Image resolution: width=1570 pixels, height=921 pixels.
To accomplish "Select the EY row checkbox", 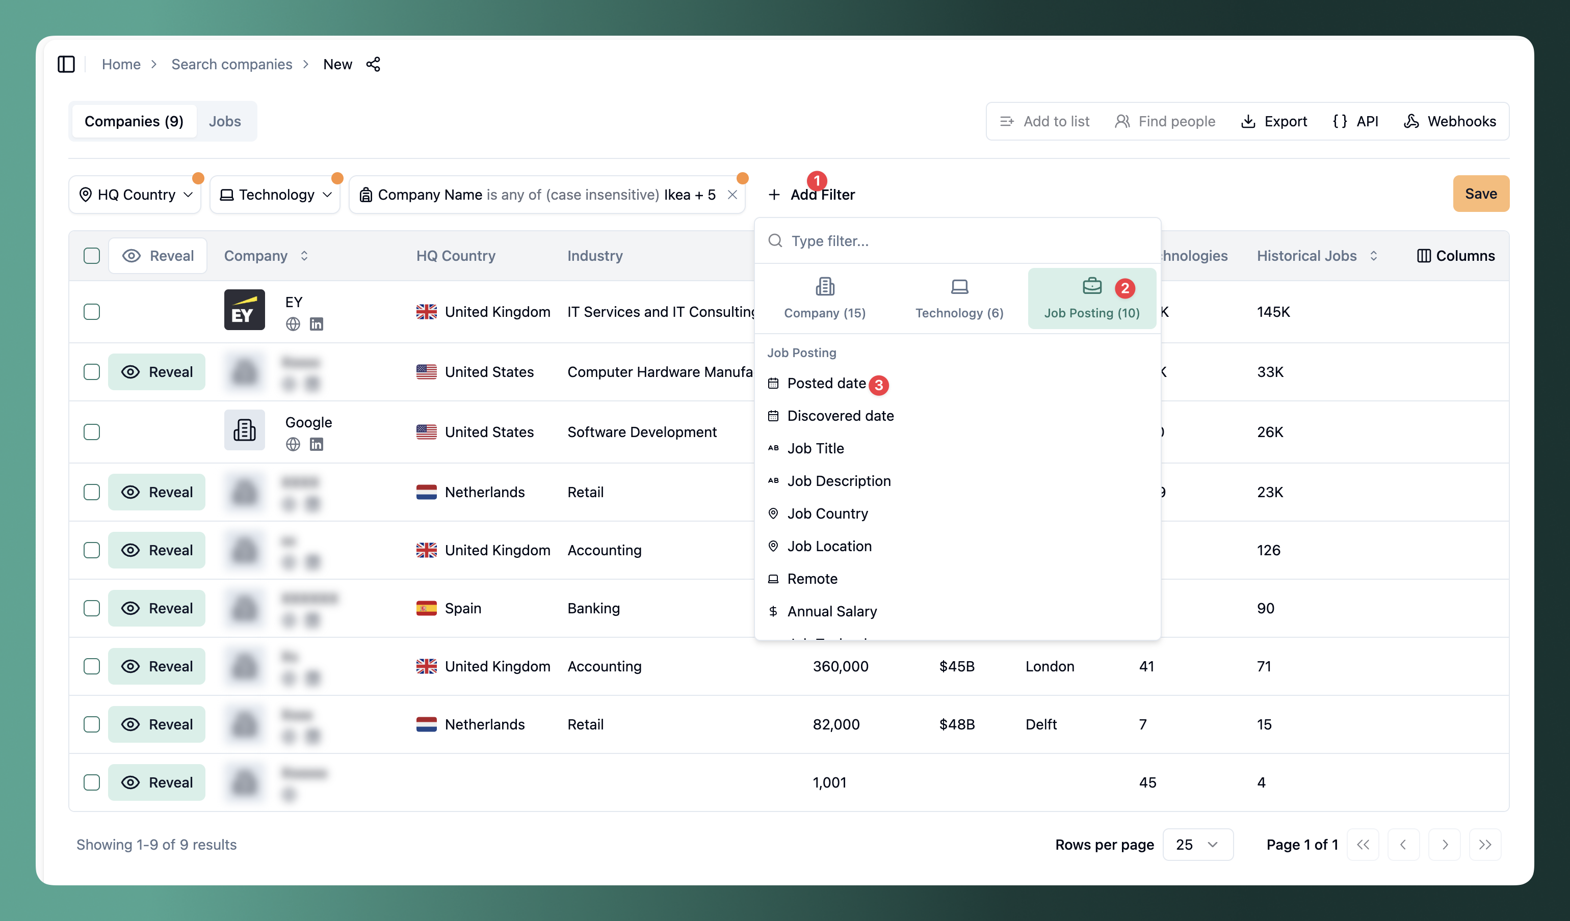I will tap(92, 311).
